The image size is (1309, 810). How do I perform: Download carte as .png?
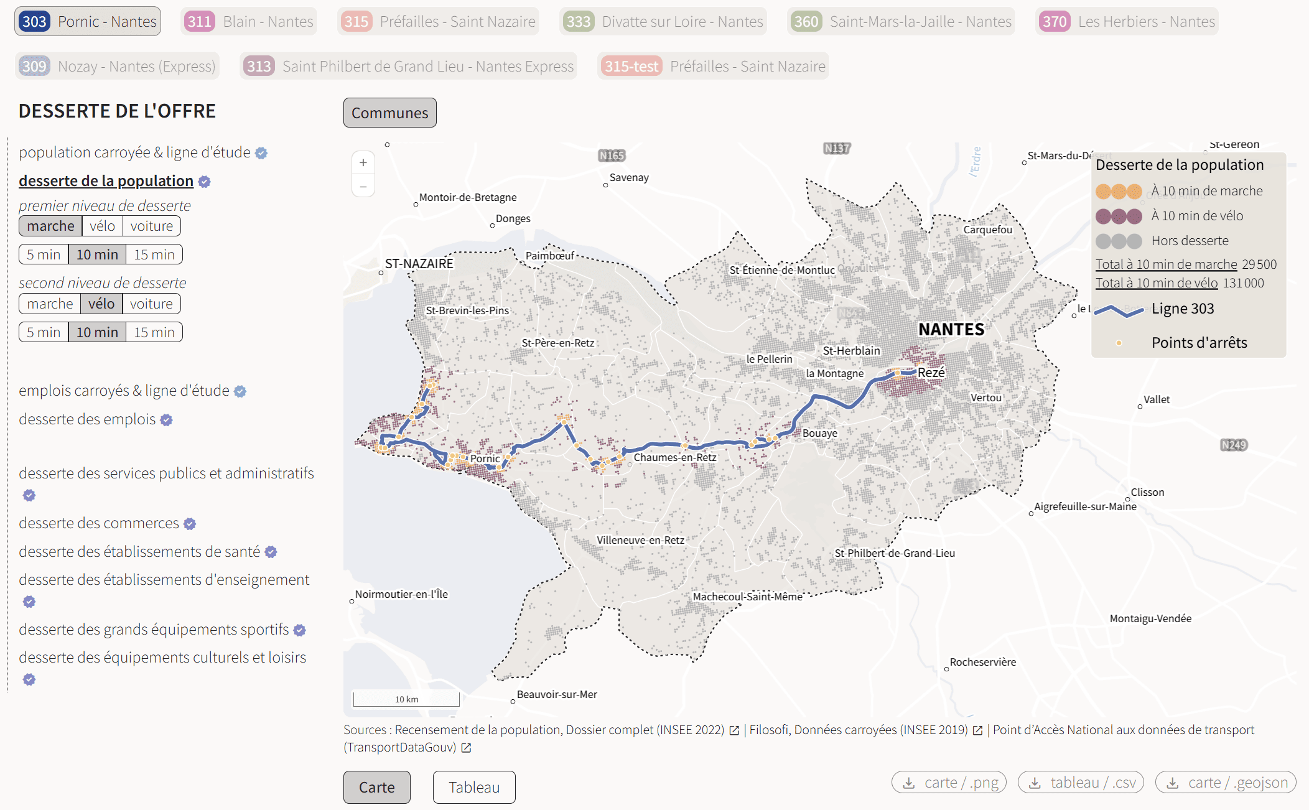pos(949,783)
